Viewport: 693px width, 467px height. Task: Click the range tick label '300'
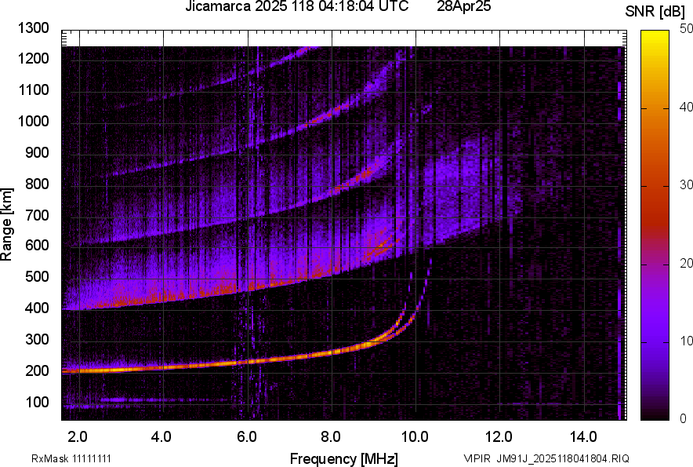(37, 339)
